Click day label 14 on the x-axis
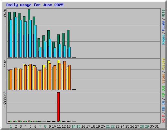This screenshot has height=130, width=167. pos(73,126)
